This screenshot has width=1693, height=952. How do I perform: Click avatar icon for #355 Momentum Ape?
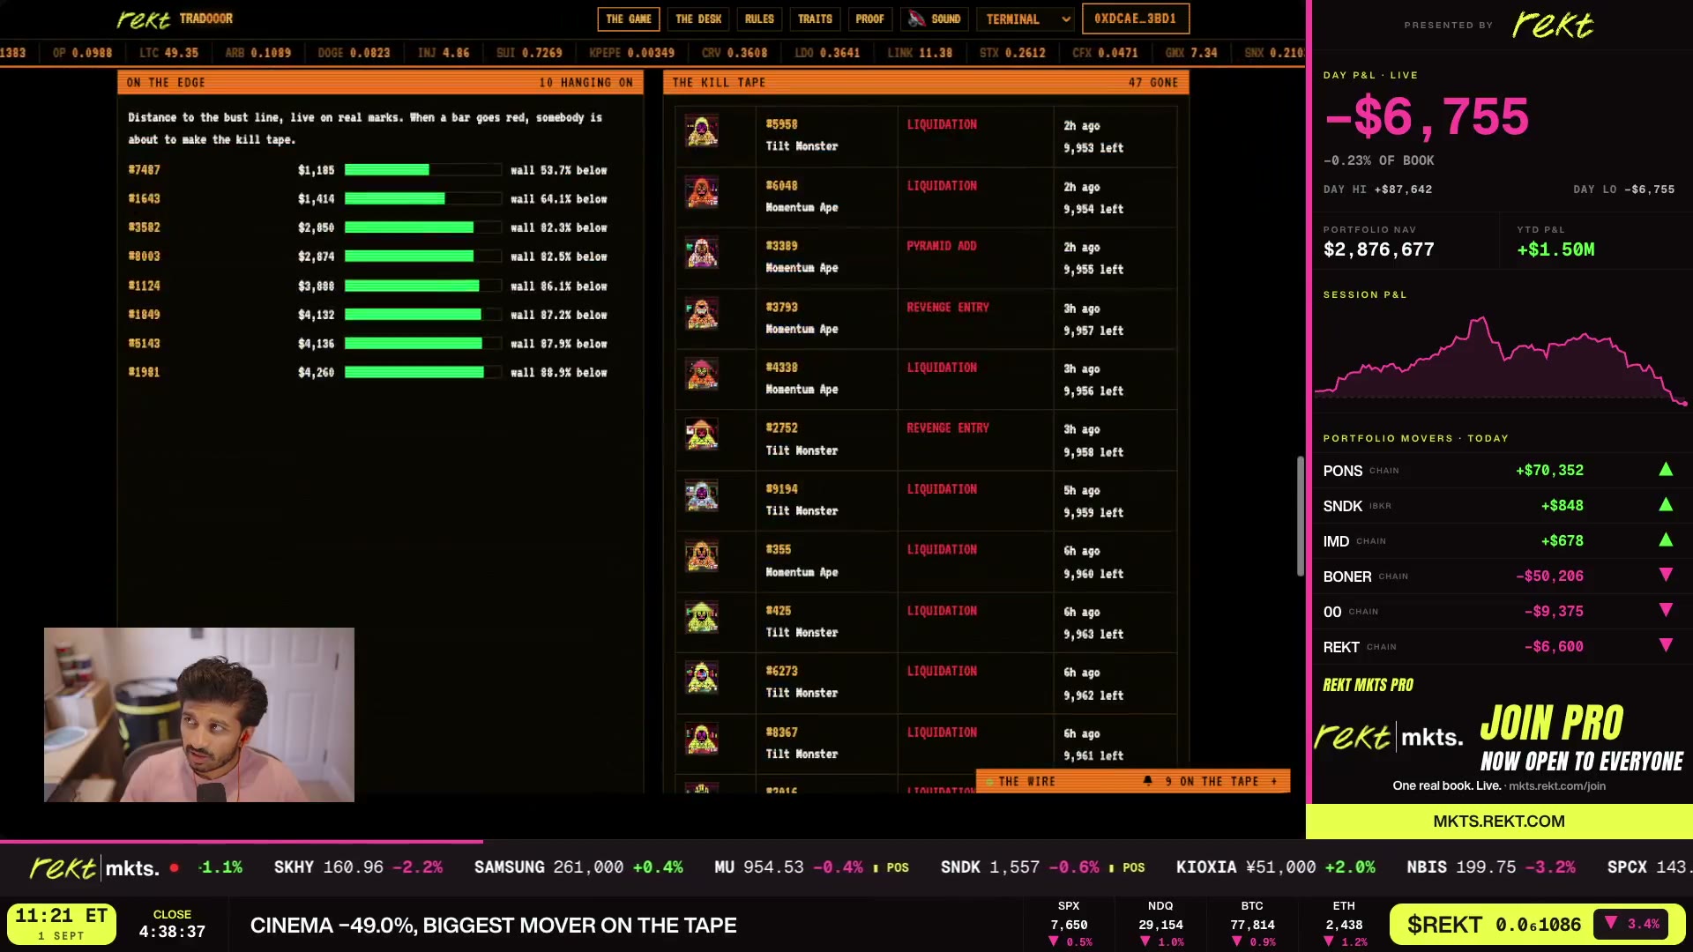pos(702,558)
